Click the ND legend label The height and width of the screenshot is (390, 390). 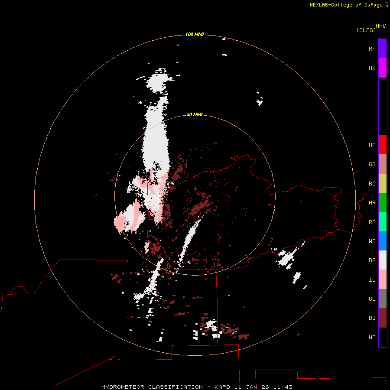[372, 338]
